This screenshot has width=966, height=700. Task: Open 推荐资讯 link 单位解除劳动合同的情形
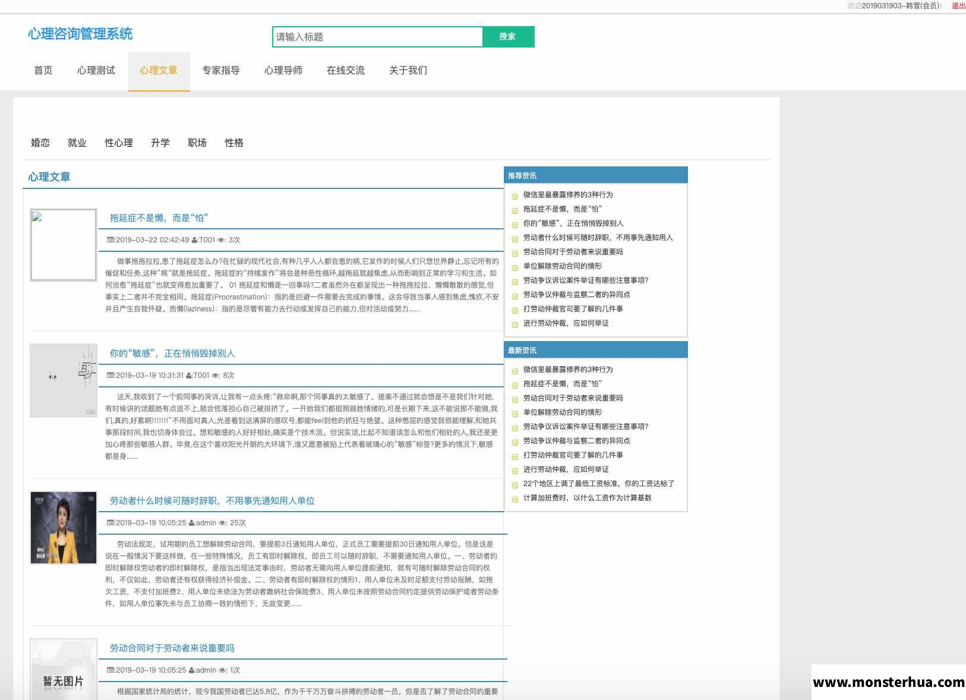coord(563,266)
